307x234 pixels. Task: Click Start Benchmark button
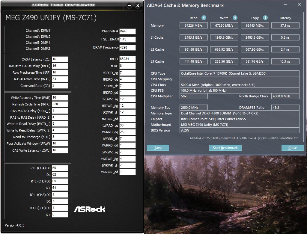click(225, 148)
